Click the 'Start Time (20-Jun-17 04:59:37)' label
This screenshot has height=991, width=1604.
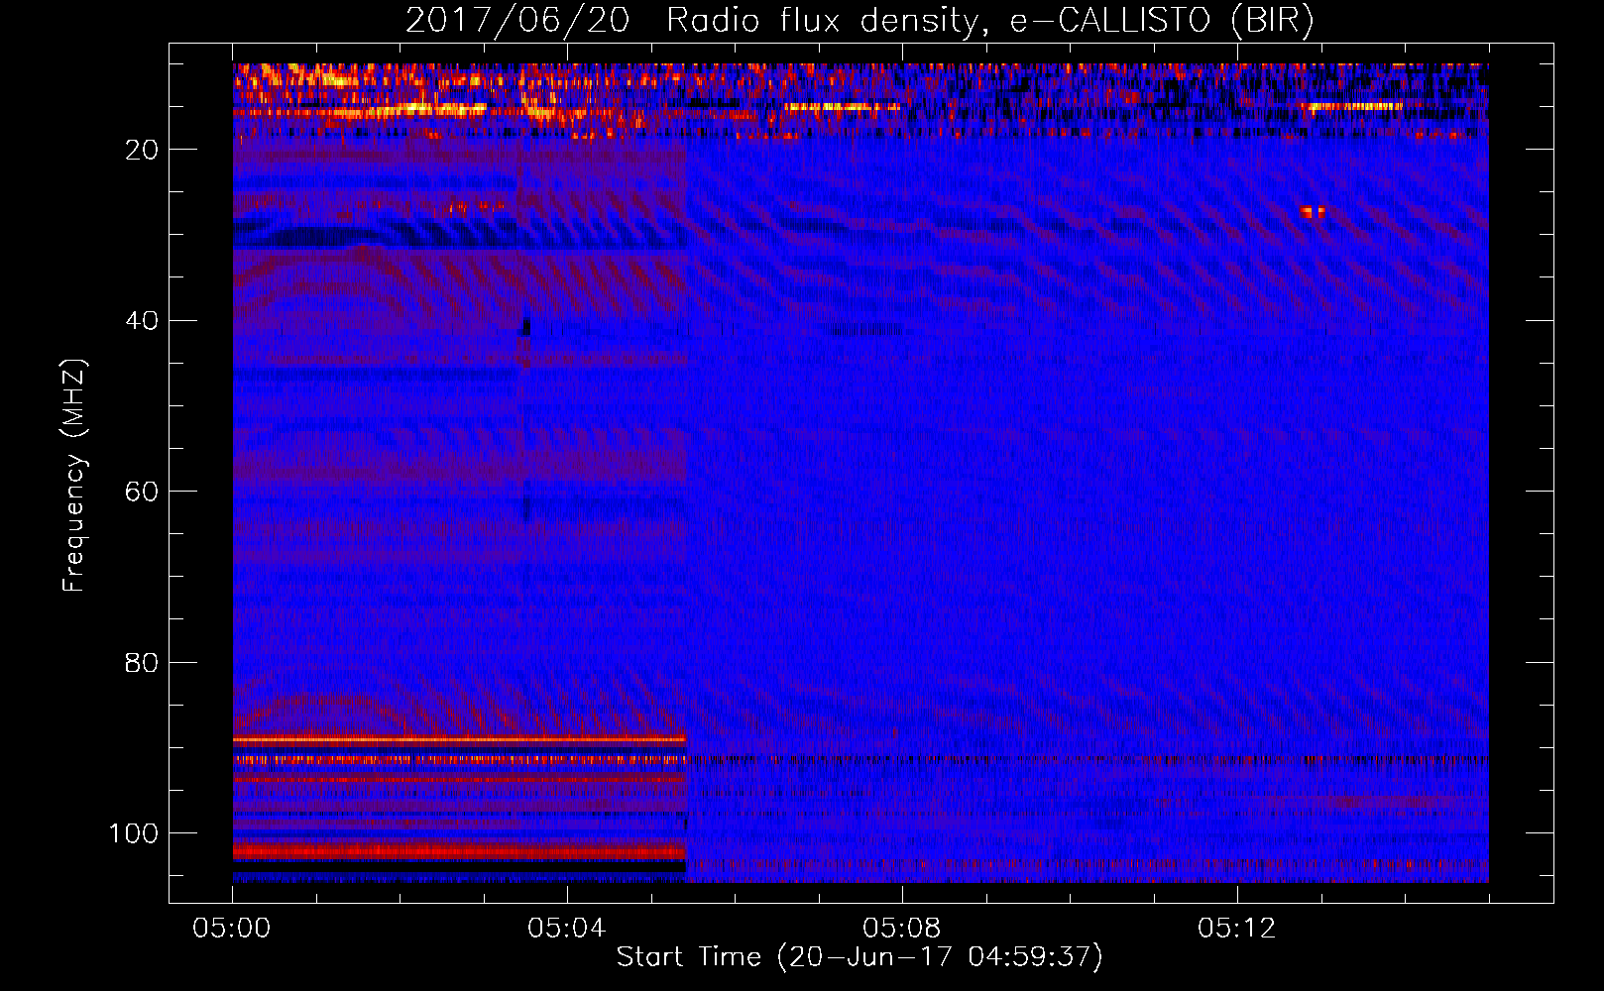click(859, 957)
